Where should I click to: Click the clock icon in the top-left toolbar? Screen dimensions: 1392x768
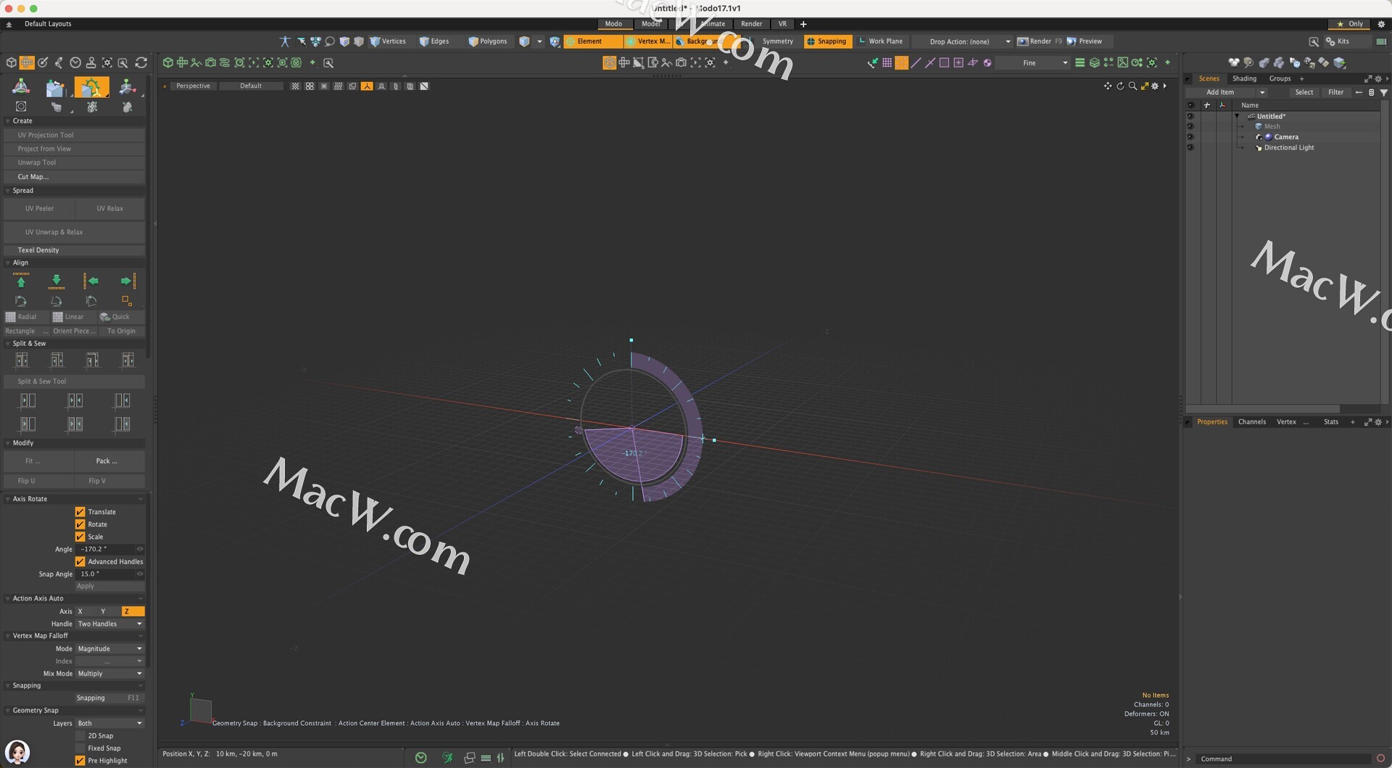point(75,63)
